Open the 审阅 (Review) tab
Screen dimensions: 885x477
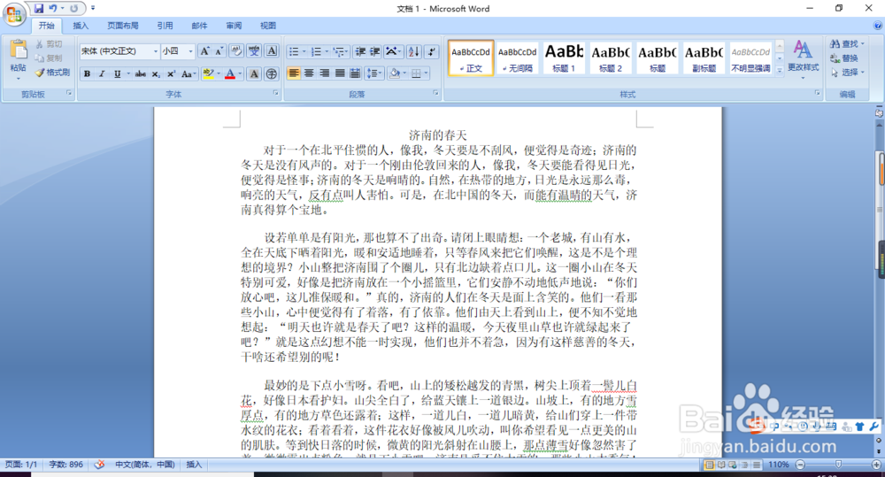(x=234, y=26)
